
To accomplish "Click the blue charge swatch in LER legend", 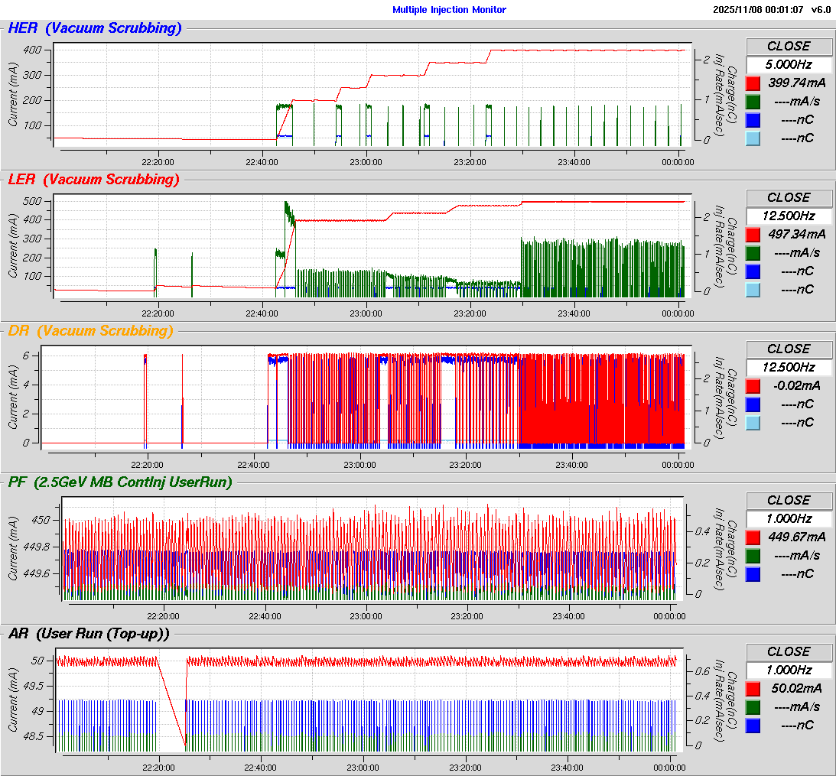I will (x=753, y=271).
